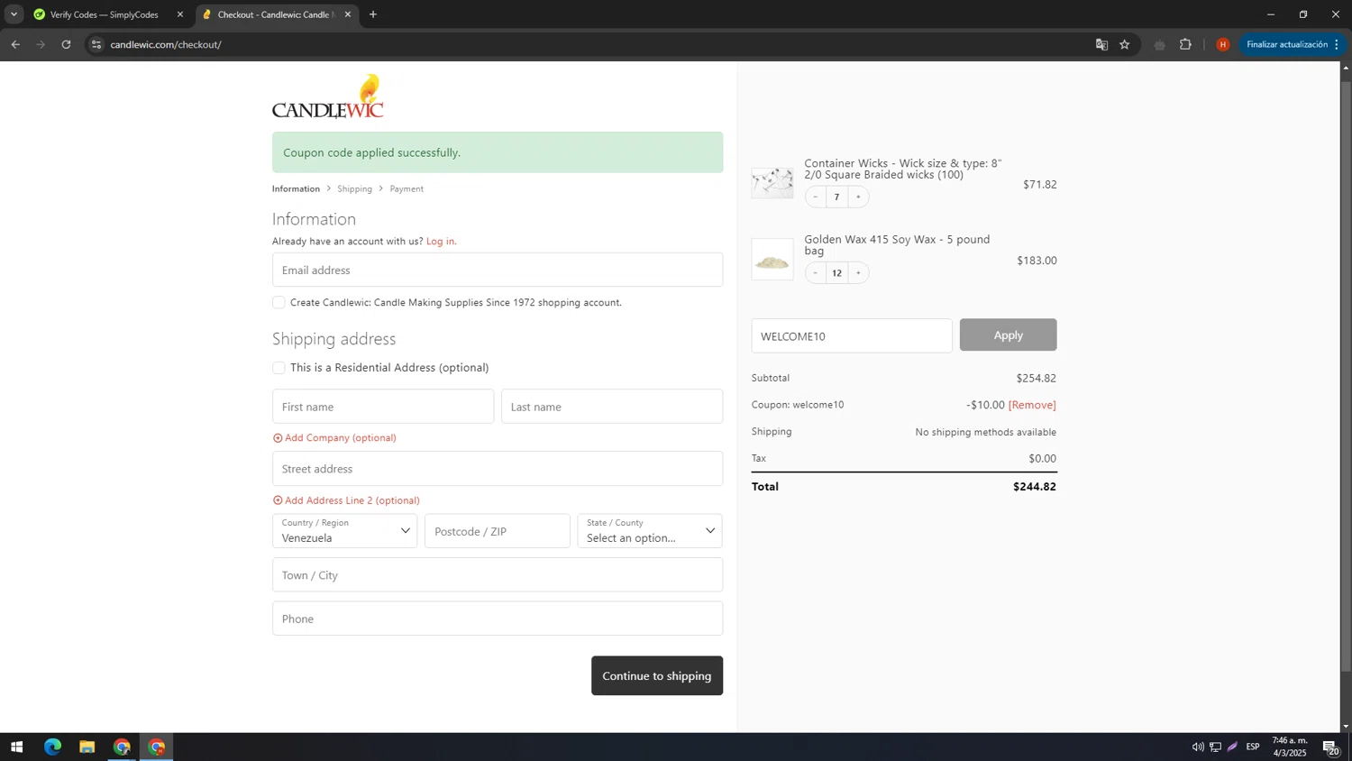Viewport: 1352px width, 761px height.
Task: Click the translate page icon
Action: [1101, 44]
